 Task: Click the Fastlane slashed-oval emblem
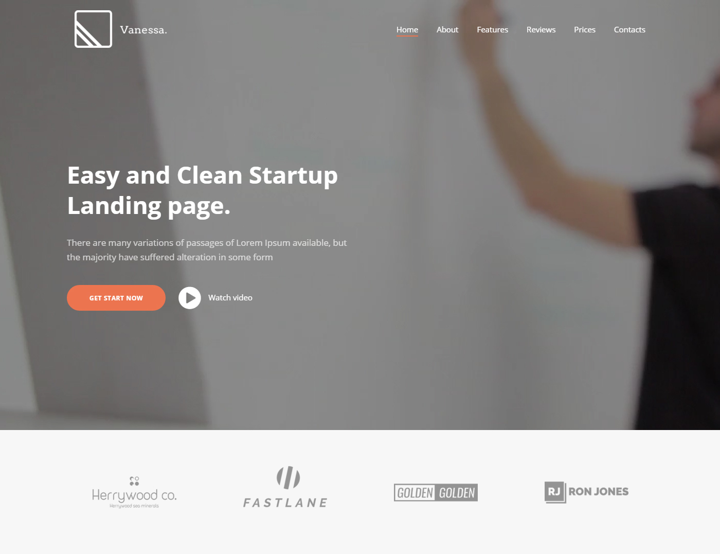(x=288, y=477)
